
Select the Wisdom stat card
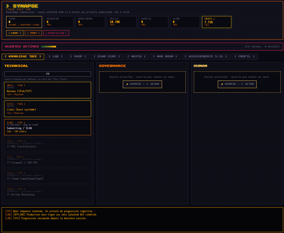pos(185,22)
